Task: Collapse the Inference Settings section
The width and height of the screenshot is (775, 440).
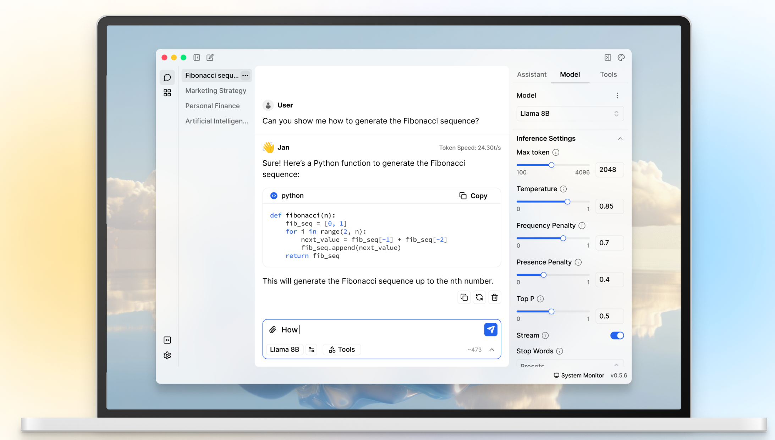Action: coord(620,139)
